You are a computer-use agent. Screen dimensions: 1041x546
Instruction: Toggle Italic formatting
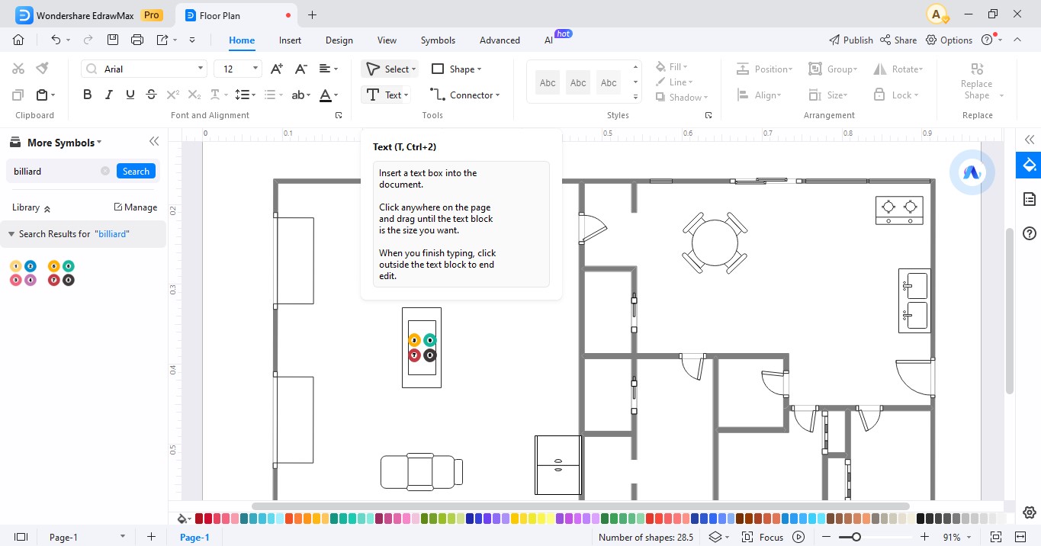click(x=109, y=95)
